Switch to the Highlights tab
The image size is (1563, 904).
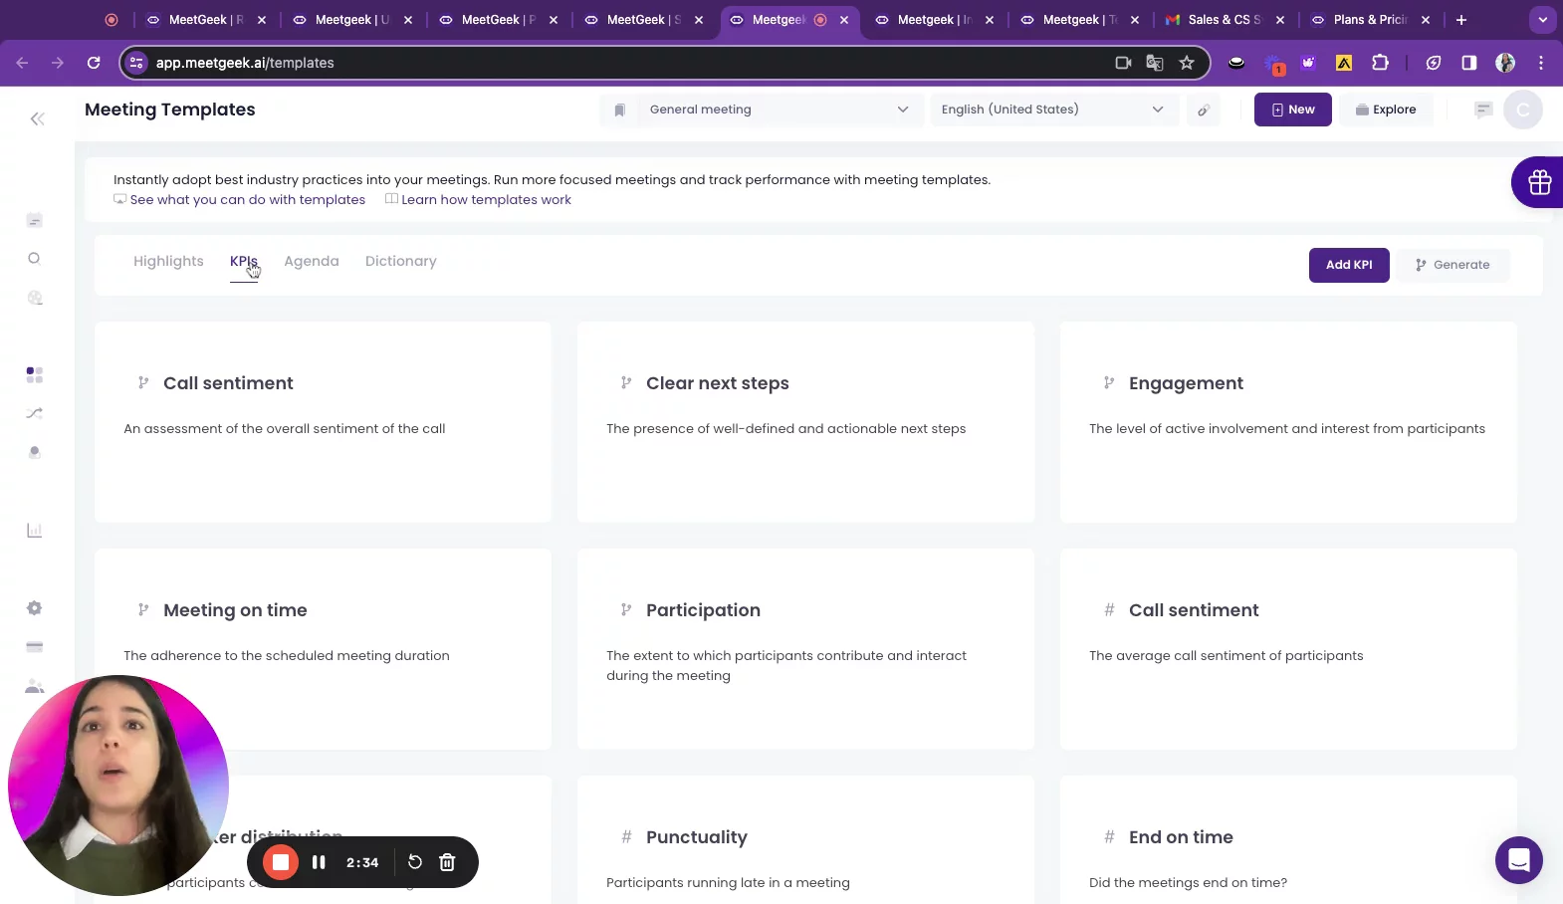pos(168,261)
